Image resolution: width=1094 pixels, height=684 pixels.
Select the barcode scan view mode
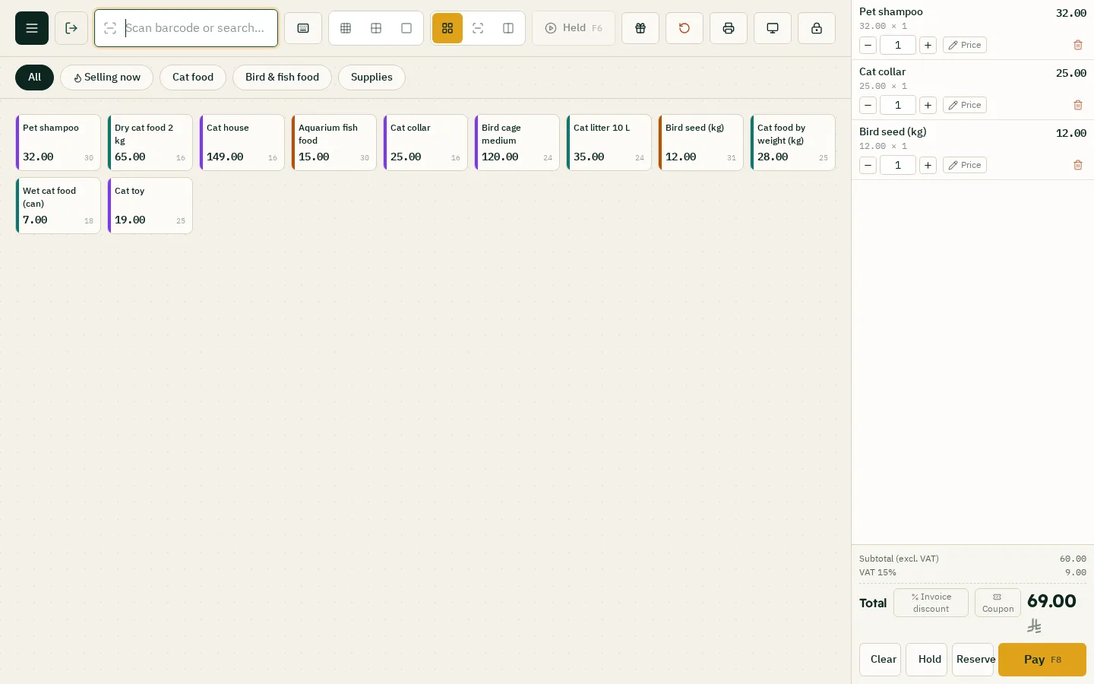coord(478,28)
